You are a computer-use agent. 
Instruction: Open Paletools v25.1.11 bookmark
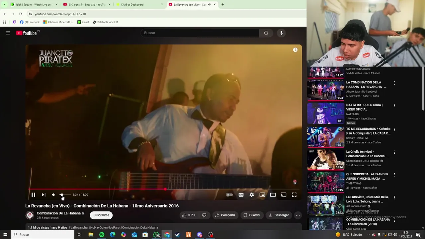pyautogui.click(x=105, y=22)
